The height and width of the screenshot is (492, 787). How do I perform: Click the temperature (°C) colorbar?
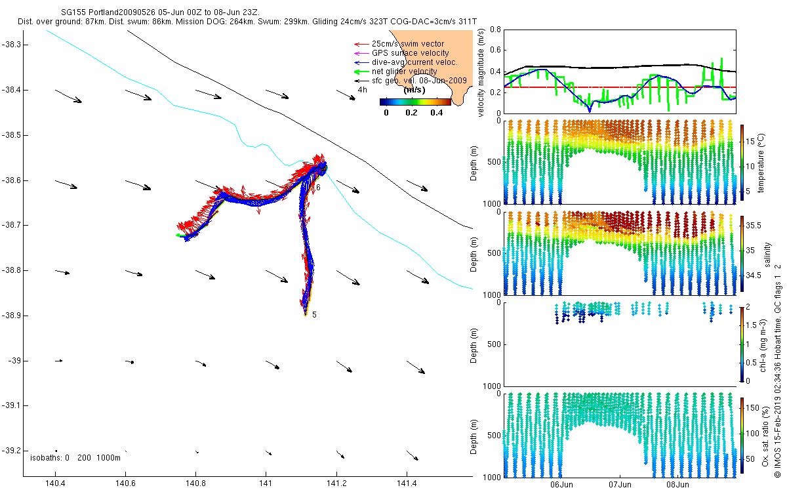pyautogui.click(x=742, y=164)
